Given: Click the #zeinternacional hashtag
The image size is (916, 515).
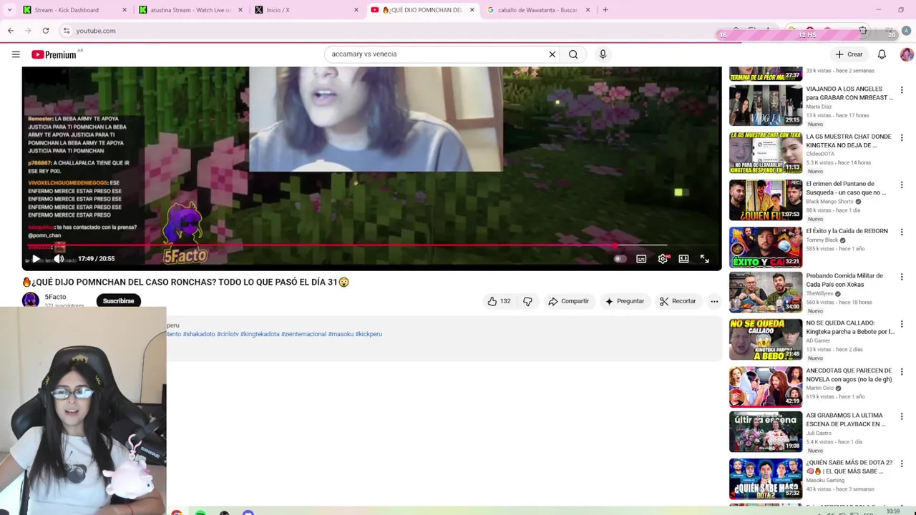Looking at the screenshot, I should coord(303,334).
